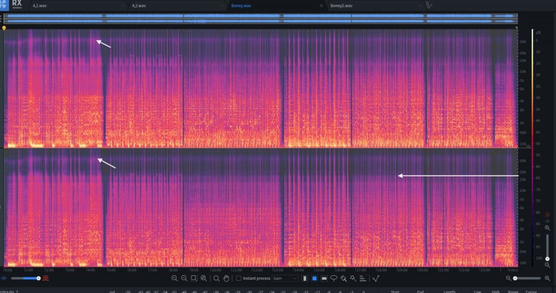This screenshot has height=293, width=556.
Task: Adjust the horizontal time zoom slider
Action: pyautogui.click(x=528, y=279)
